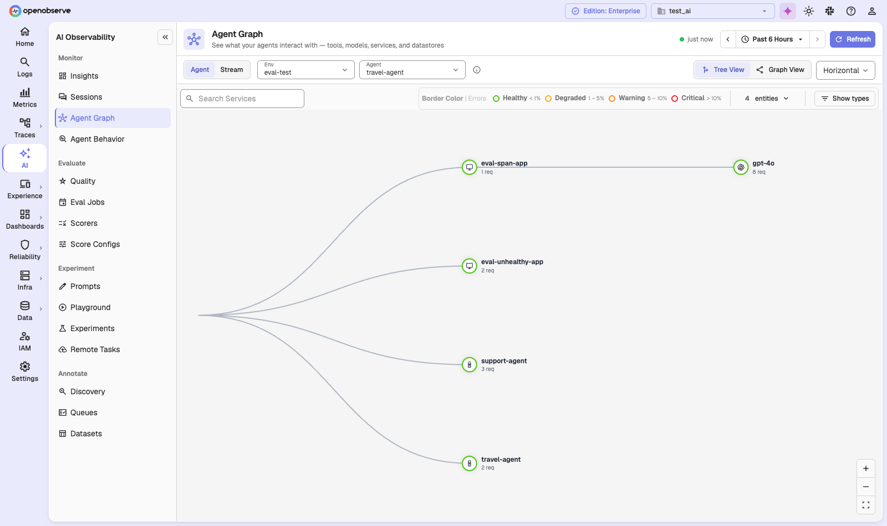Click the Show types button
Screen dimensions: 887x526
click(x=845, y=99)
